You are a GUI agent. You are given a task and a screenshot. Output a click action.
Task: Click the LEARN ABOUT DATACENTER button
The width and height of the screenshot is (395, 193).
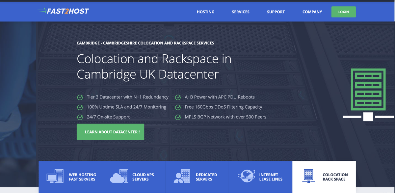tap(110, 132)
